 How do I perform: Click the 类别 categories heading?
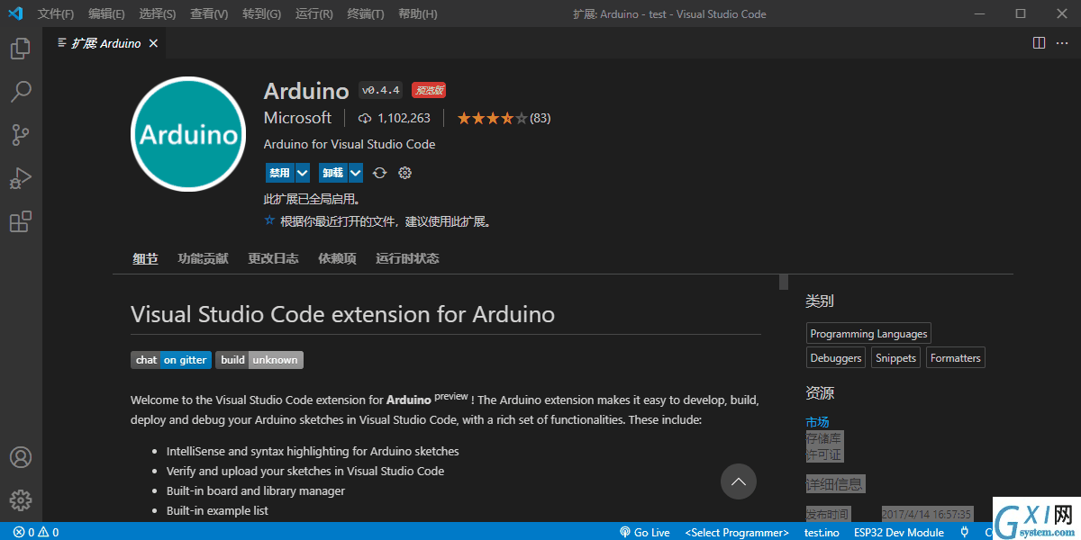pyautogui.click(x=820, y=301)
